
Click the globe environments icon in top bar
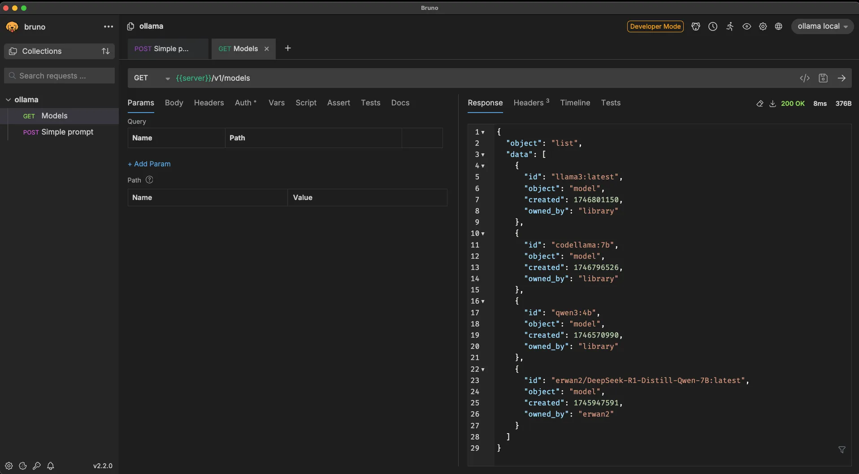click(779, 26)
